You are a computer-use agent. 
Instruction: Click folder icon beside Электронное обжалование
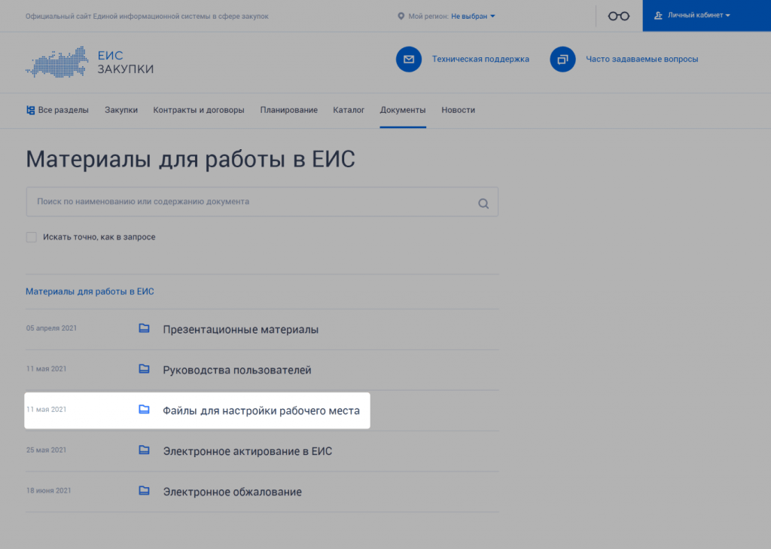[145, 492]
